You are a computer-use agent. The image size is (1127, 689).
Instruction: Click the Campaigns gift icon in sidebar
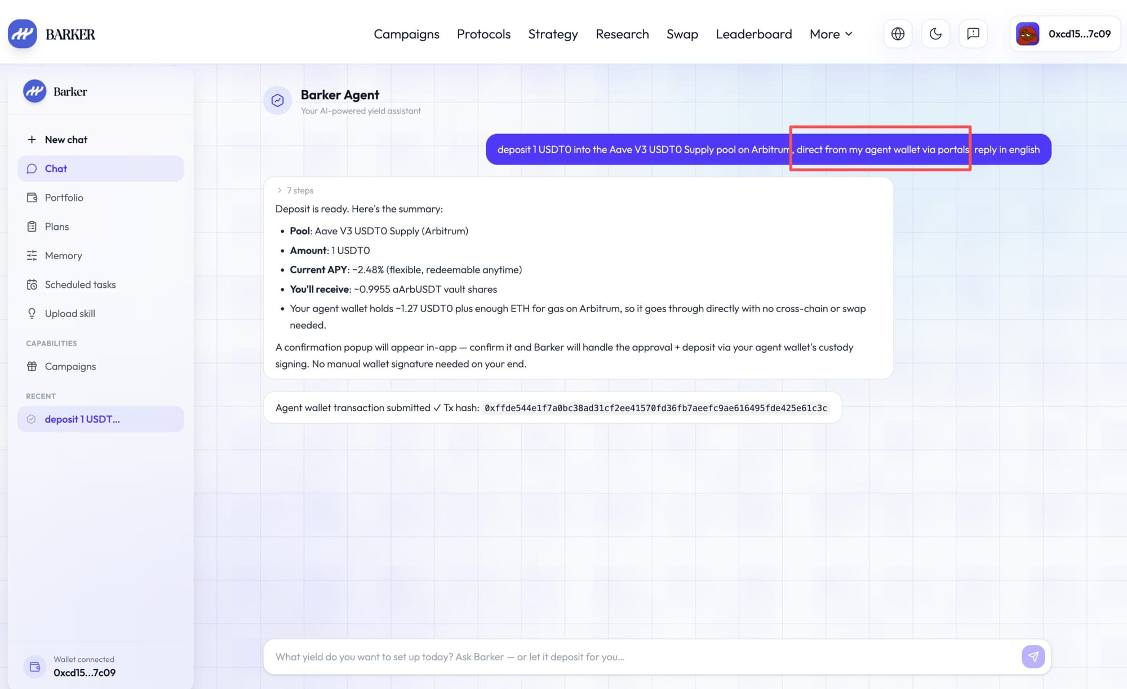coord(32,366)
